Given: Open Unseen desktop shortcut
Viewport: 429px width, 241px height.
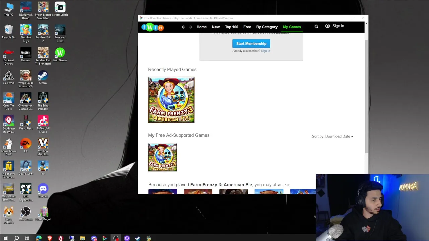Looking at the screenshot, I should pyautogui.click(x=26, y=55).
